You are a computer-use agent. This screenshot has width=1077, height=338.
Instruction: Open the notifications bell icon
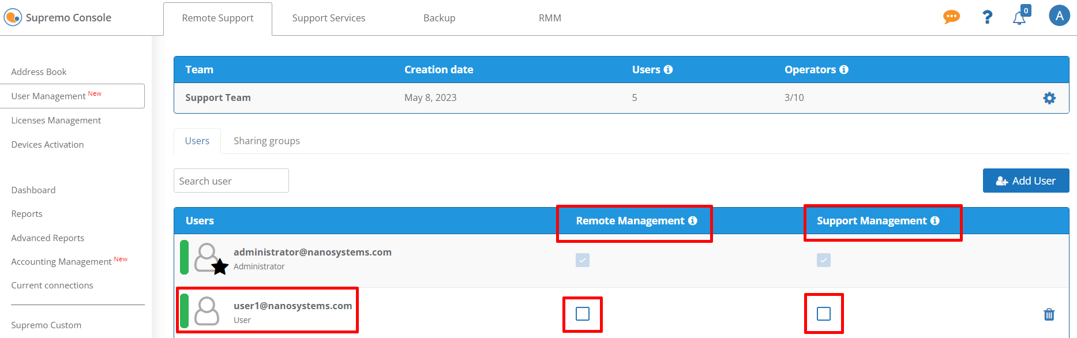(1019, 18)
